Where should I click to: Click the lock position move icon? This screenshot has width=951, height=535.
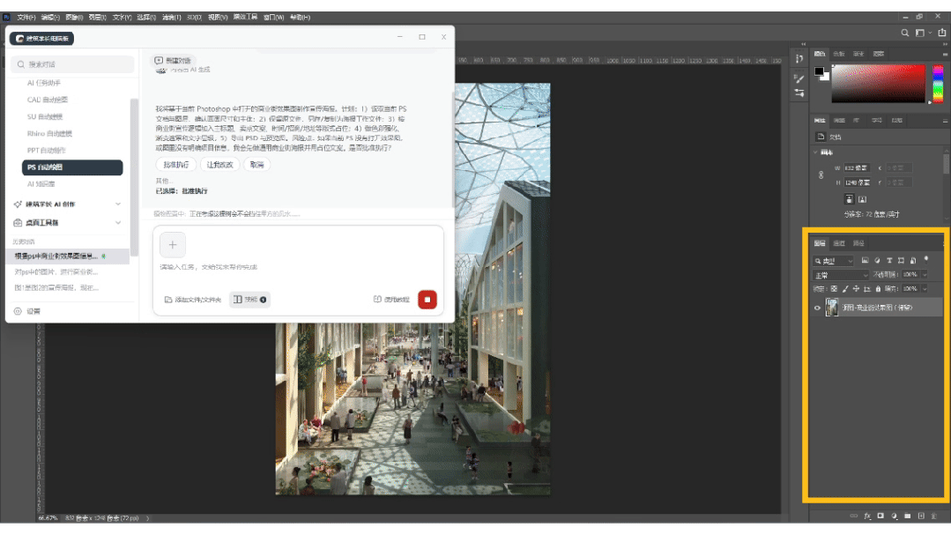coord(856,289)
